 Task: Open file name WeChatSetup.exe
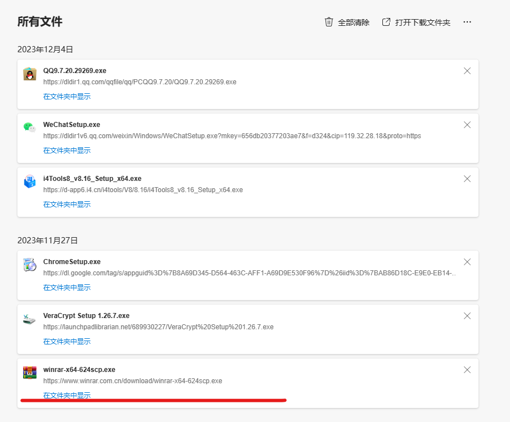coord(71,125)
